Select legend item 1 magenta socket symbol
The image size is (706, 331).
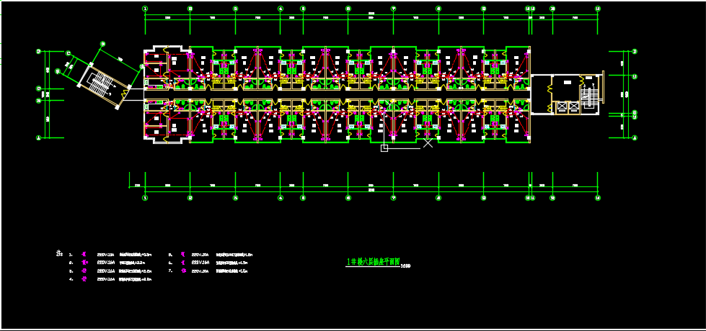coord(84,255)
